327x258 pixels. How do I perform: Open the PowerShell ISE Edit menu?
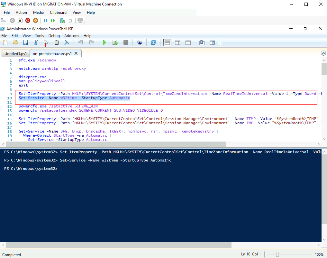click(15, 36)
